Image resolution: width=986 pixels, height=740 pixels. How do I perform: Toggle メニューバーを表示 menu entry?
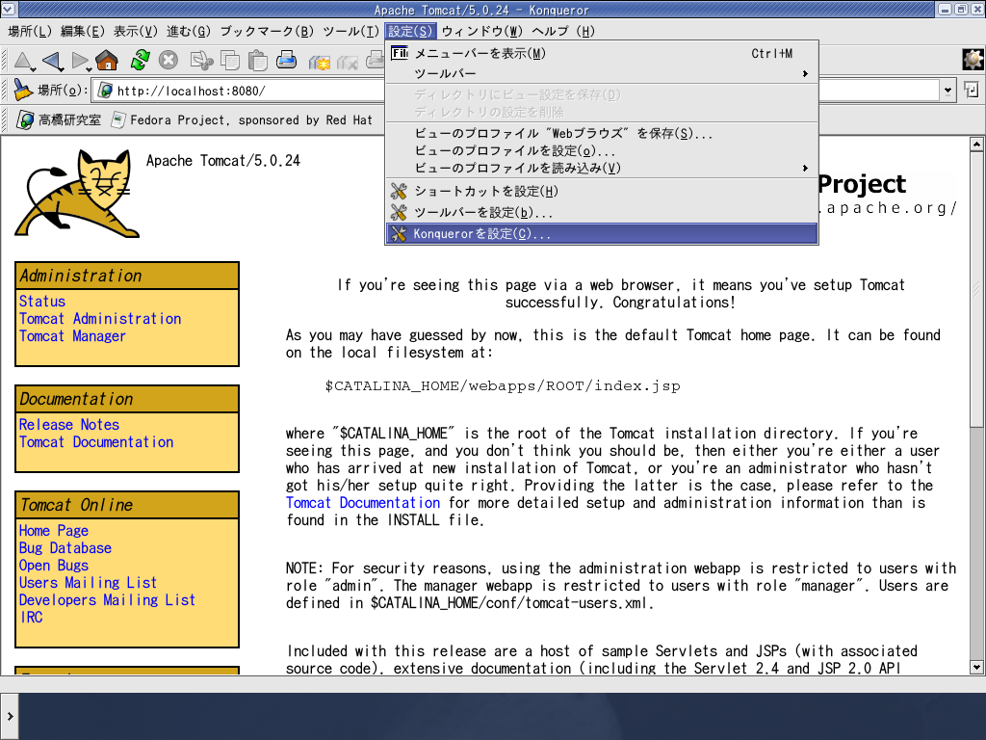(x=601, y=54)
